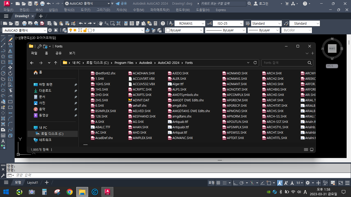Click 모형 model space button in status bar
351x197 pixels.
[x=211, y=183]
